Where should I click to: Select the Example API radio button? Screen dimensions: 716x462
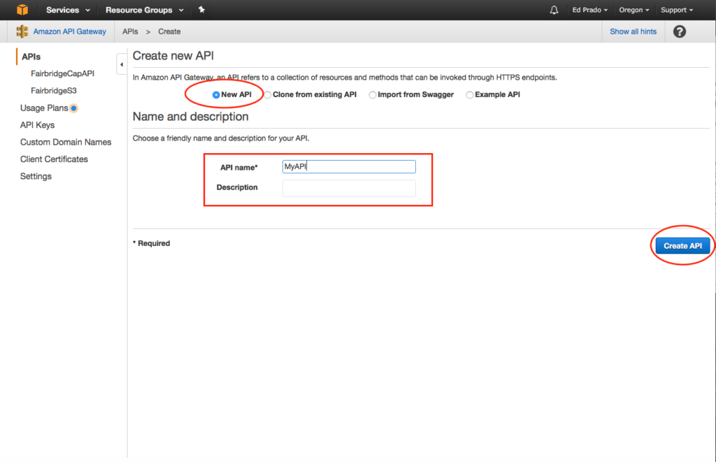coord(470,94)
